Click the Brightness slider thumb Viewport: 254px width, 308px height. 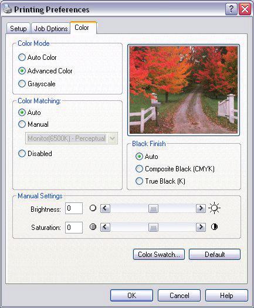click(153, 208)
